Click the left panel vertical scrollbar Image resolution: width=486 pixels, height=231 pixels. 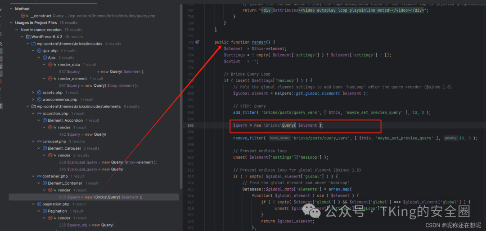pyautogui.click(x=181, y=96)
